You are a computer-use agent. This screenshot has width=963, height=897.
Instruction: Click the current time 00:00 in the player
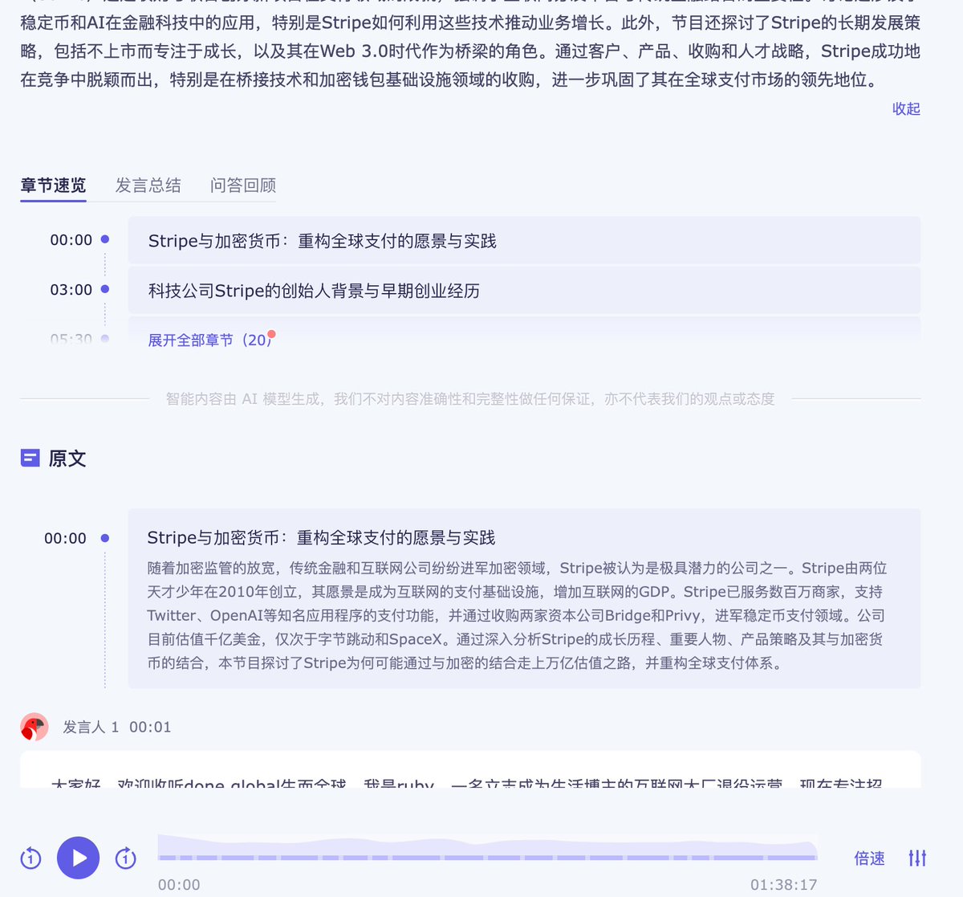[179, 884]
